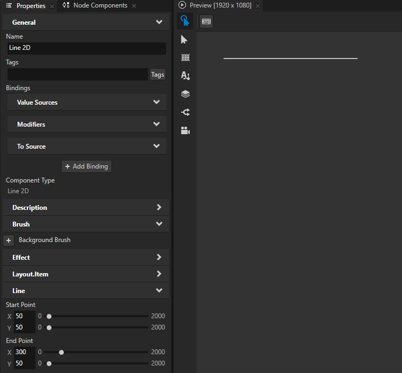
Task: Expand the Layout.Item section
Action: pyautogui.click(x=159, y=274)
